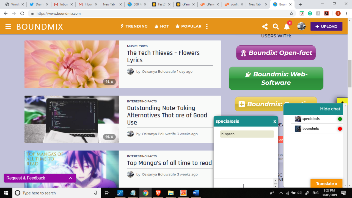Viewport: 352px width, 198px height.
Task: Open the Popular section
Action: 188,26
